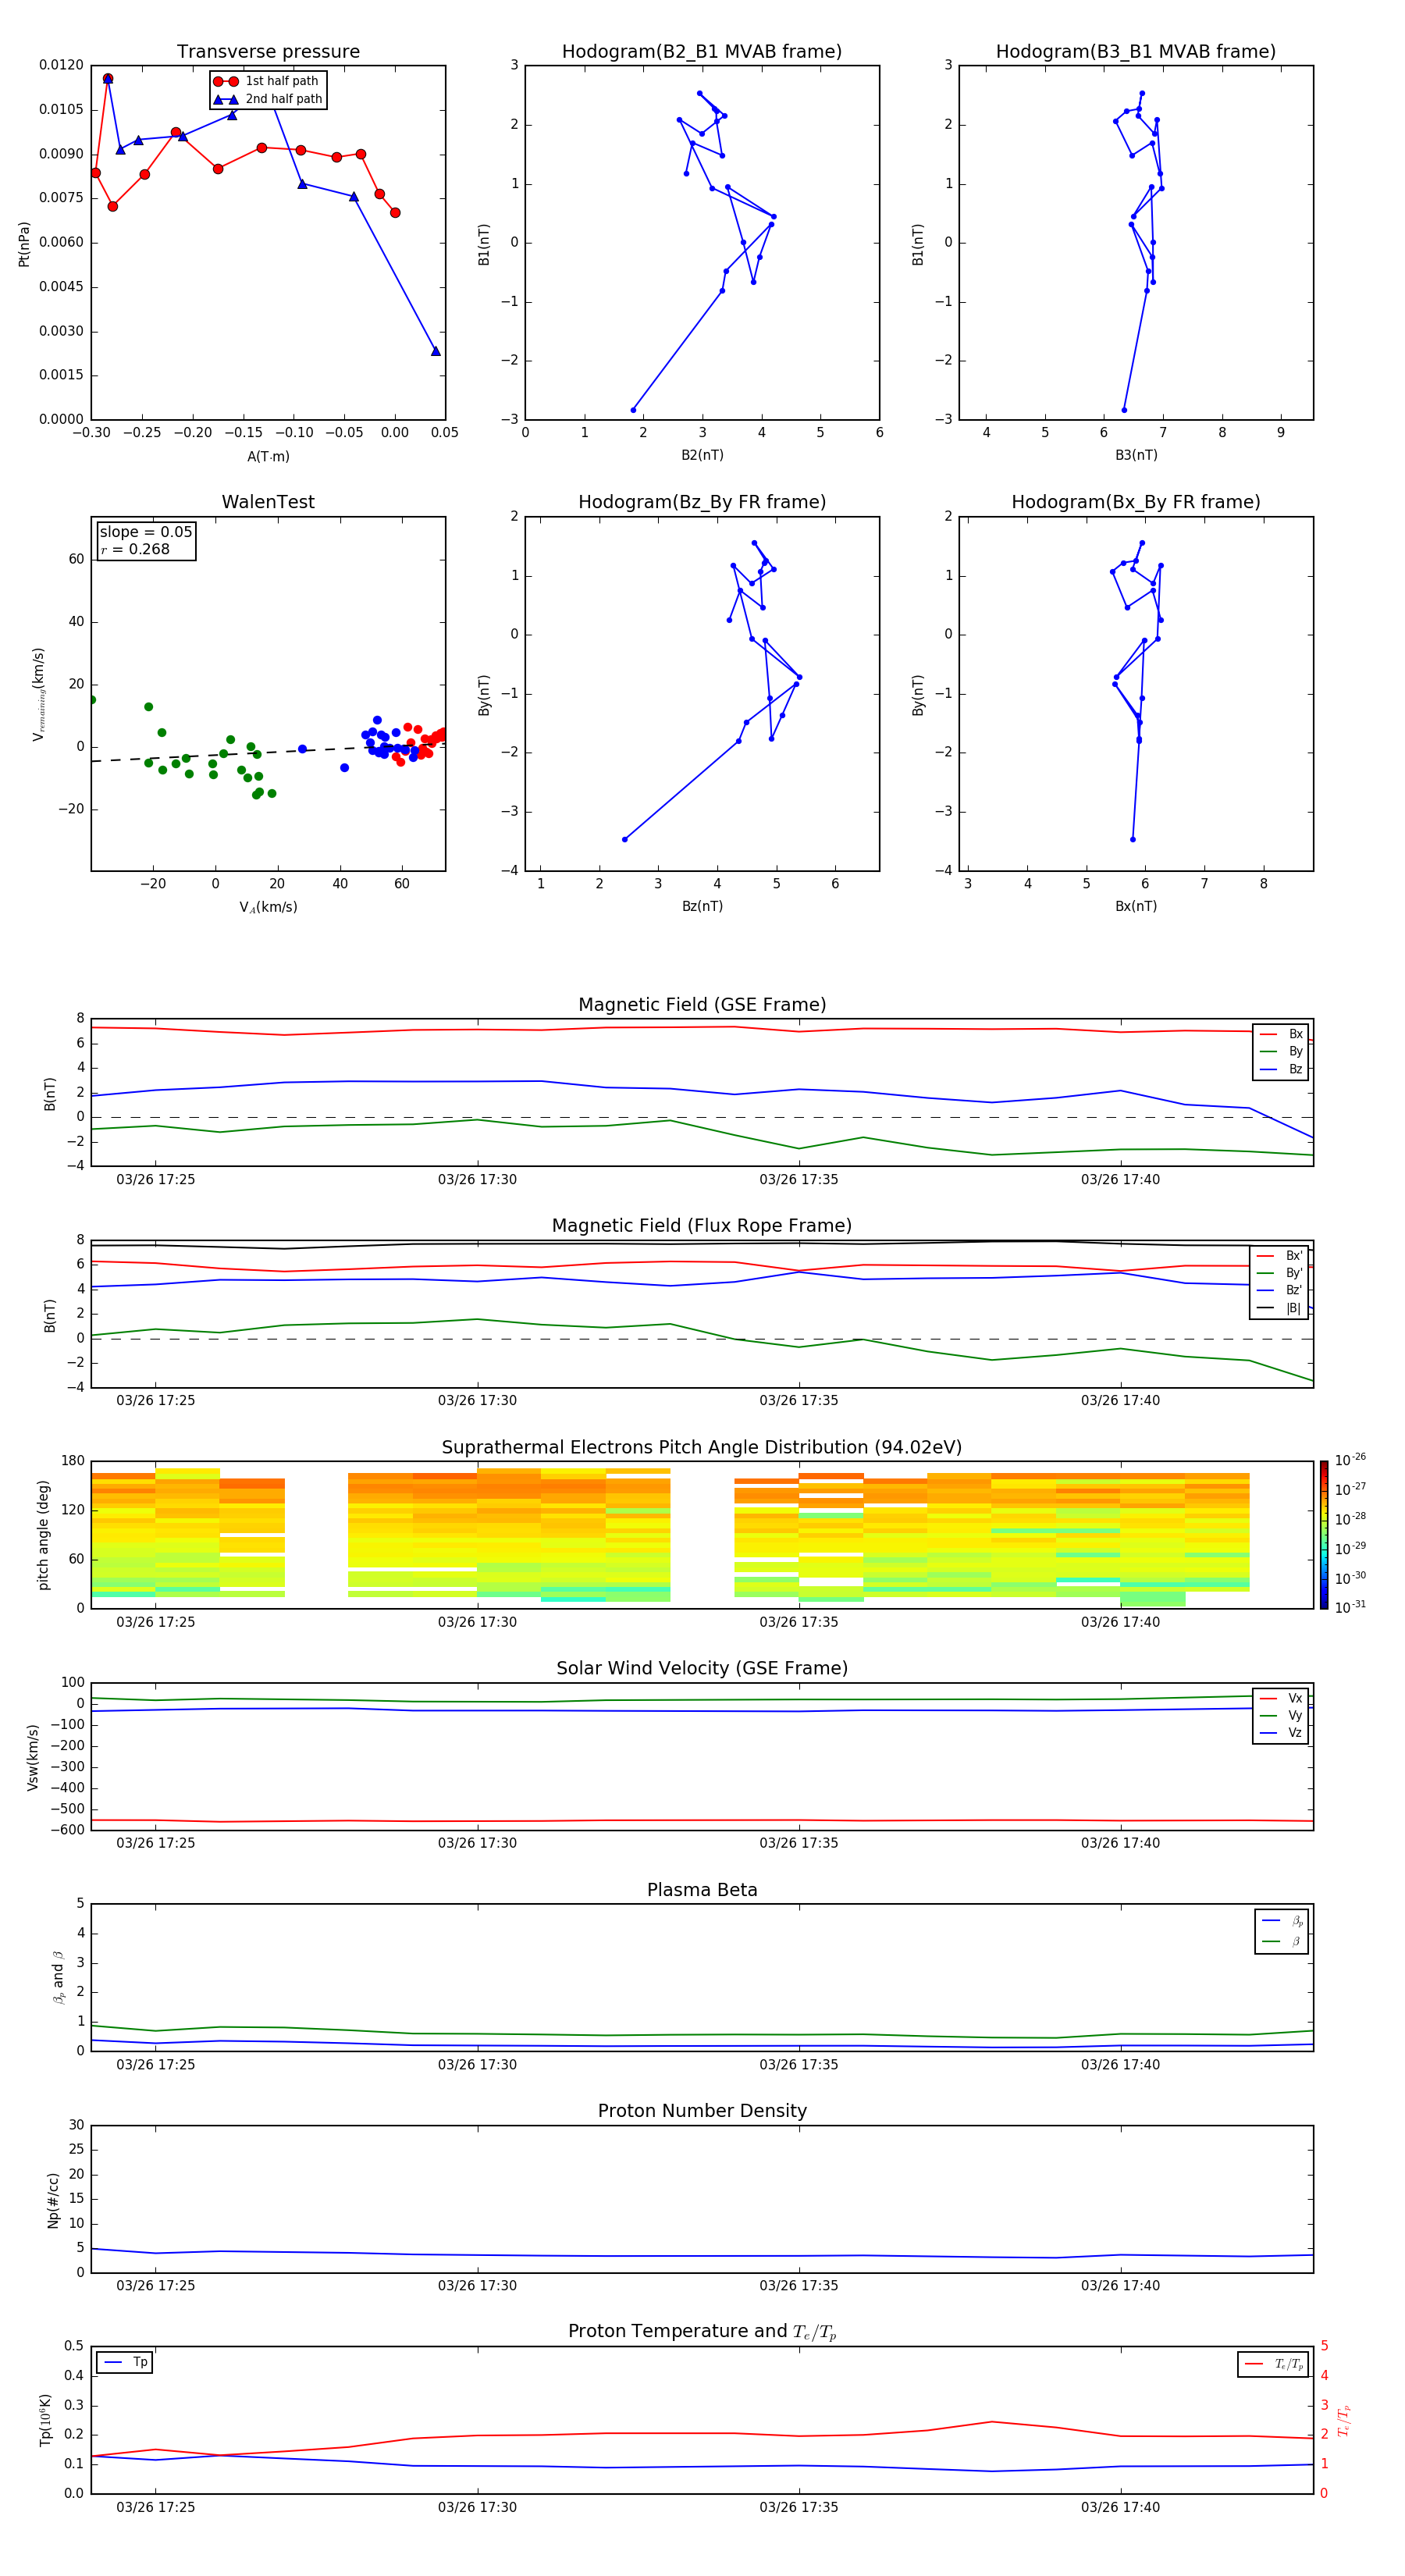Click the red Vx line near -550 km/s
The width and height of the screenshot is (1405, 2576).
point(700,1820)
